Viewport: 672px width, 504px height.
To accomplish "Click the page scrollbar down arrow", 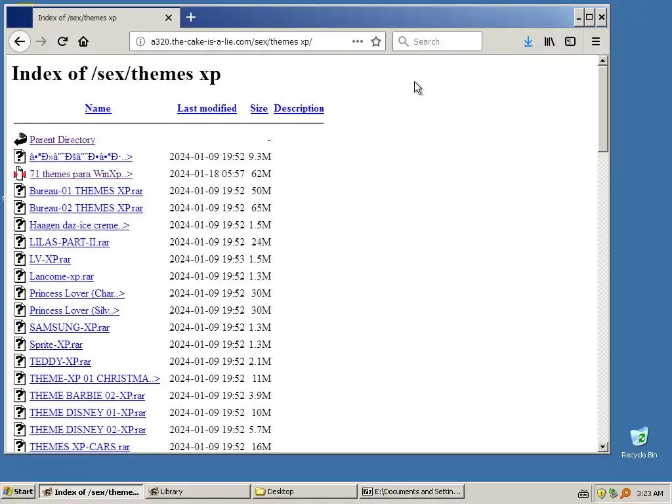I will pos(602,446).
